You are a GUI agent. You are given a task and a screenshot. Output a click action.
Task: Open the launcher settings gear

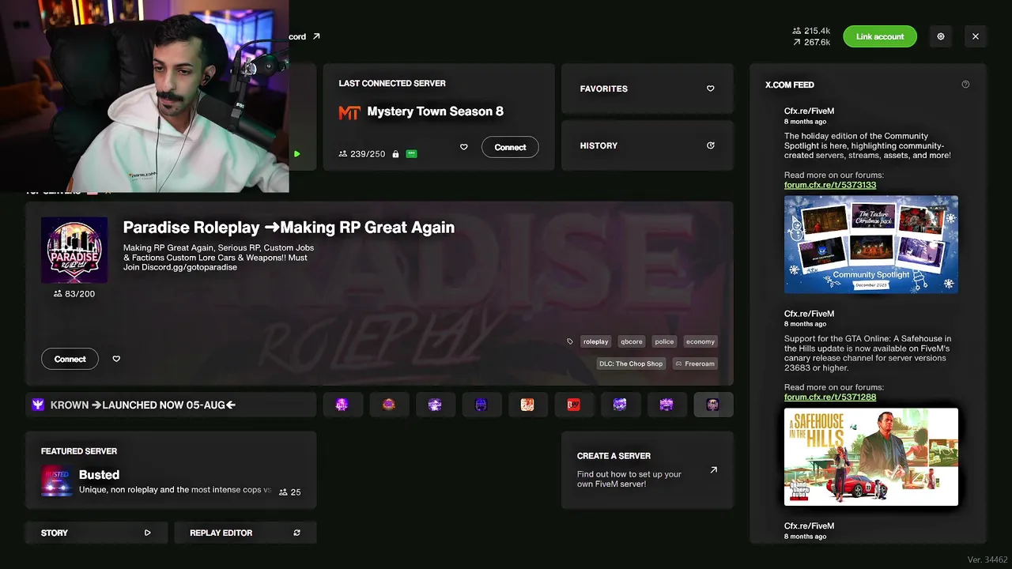click(941, 36)
